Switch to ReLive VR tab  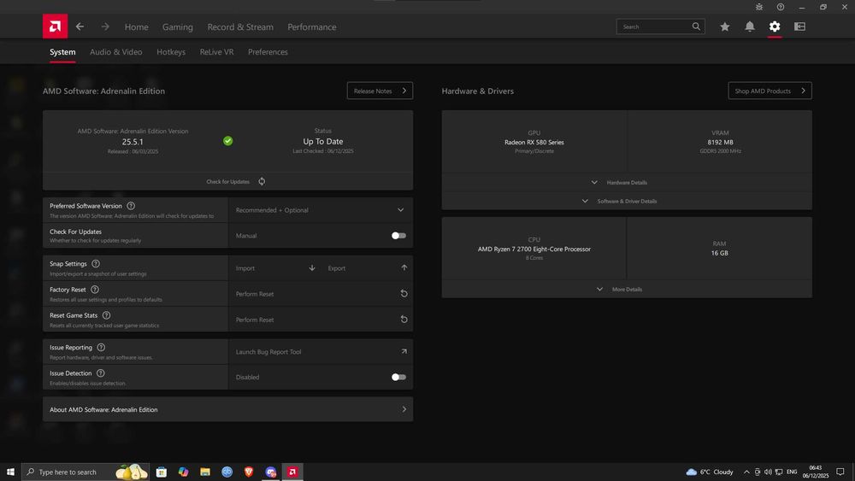click(x=216, y=52)
